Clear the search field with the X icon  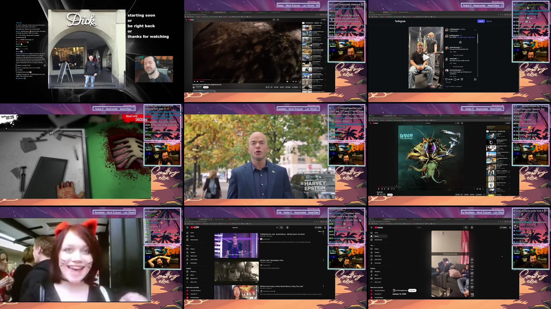tap(277, 227)
